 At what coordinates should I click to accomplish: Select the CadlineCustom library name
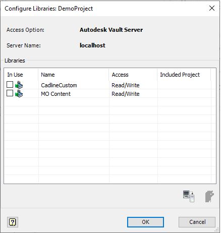59,85
